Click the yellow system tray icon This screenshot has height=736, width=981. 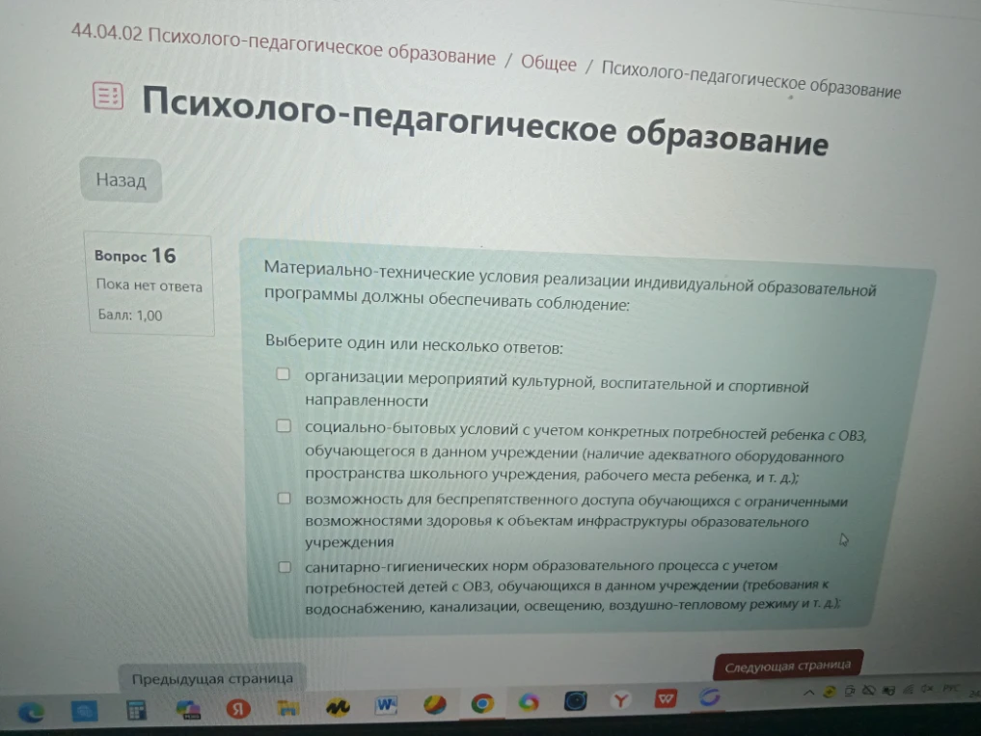coord(829,692)
